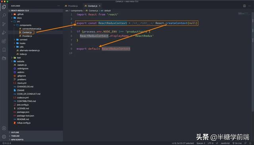
Task: Click the feedback icon in status bar
Action: click(245, 143)
